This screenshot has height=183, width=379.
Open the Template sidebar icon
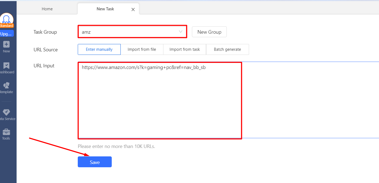pyautogui.click(x=6, y=87)
